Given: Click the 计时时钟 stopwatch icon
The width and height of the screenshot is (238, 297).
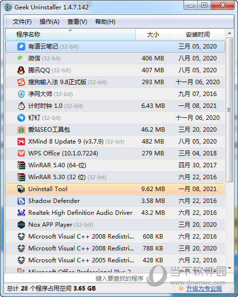Looking at the screenshot, I should tap(21, 106).
